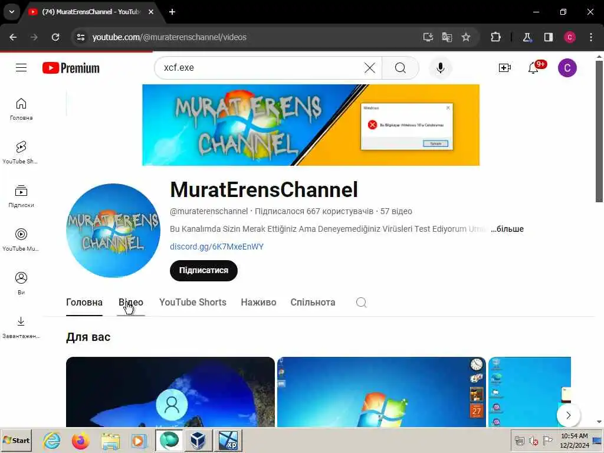Clear the search box with X

(x=369, y=68)
